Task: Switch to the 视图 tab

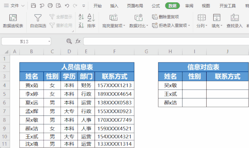Action: click(x=206, y=6)
